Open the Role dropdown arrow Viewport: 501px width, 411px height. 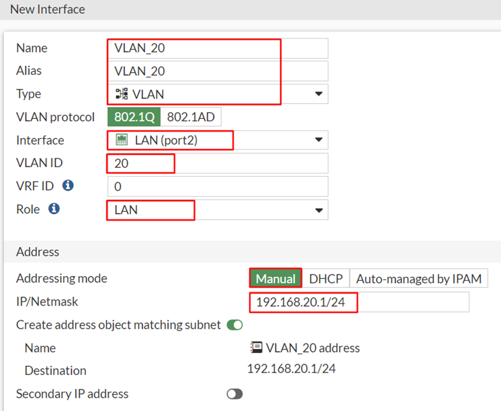(x=319, y=210)
